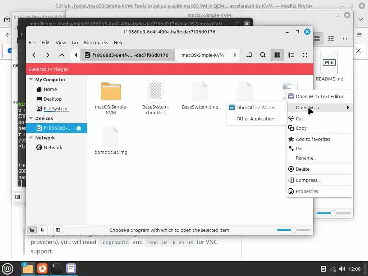The width and height of the screenshot is (368, 276).
Task: Open the macOS-Simple-KVM folder icon
Action: tap(111, 91)
